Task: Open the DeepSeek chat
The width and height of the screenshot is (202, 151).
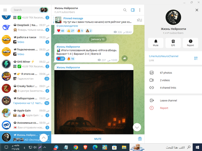Action: (x=25, y=27)
